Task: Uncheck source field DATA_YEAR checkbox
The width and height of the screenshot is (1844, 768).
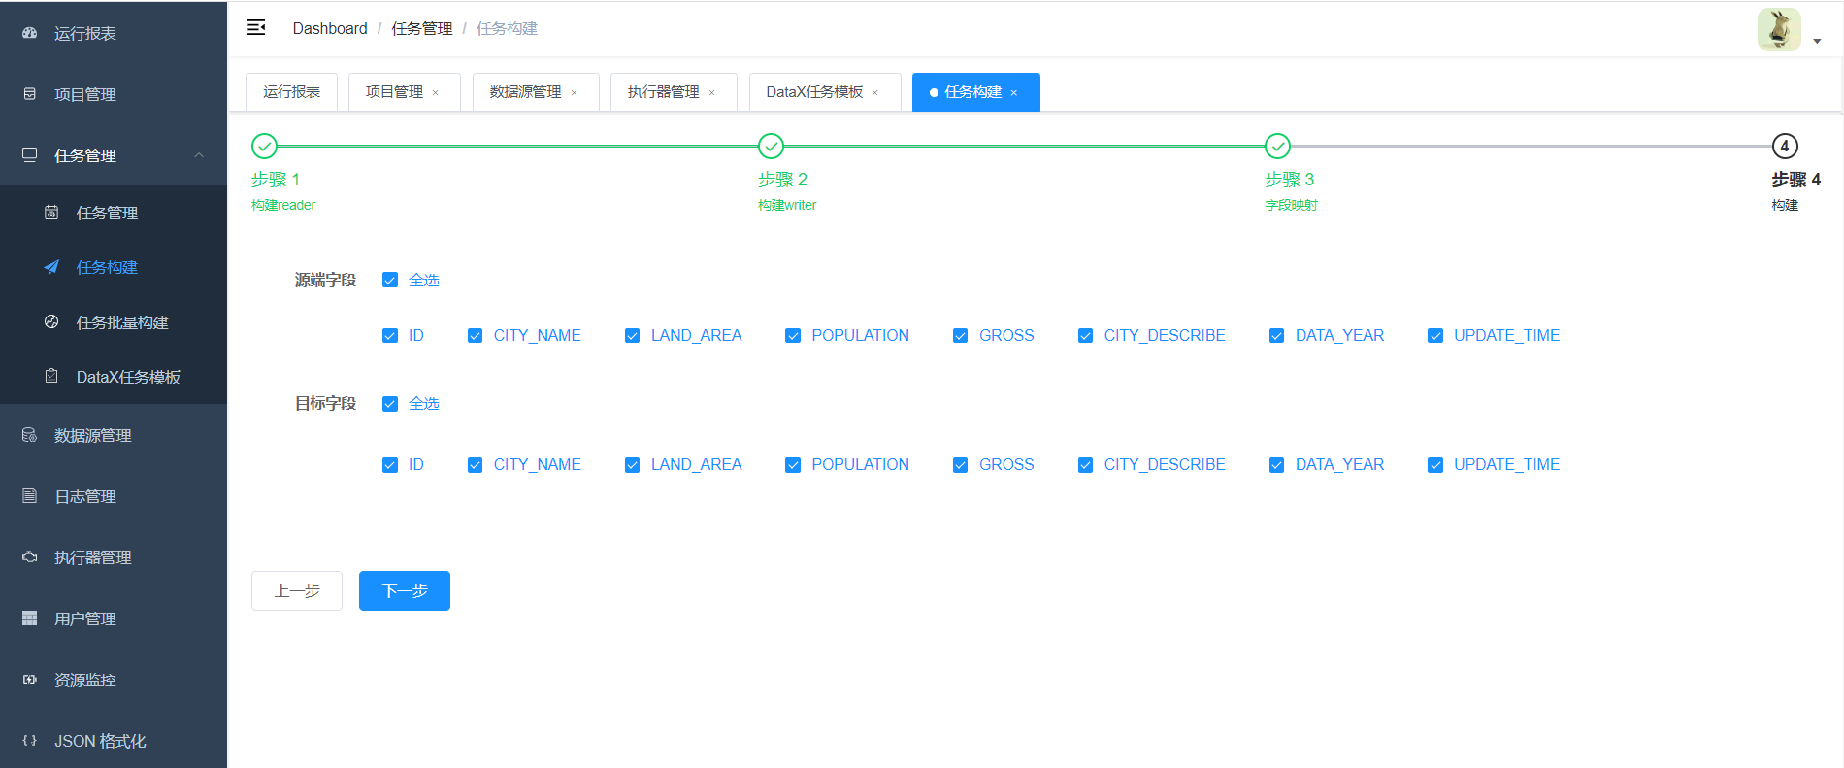Action: click(x=1277, y=335)
